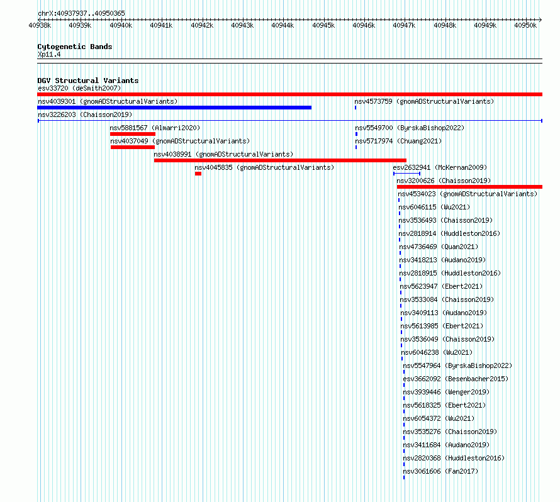560x502 pixels.
Task: Click the 40941k ruler tick label
Action: pos(161,25)
